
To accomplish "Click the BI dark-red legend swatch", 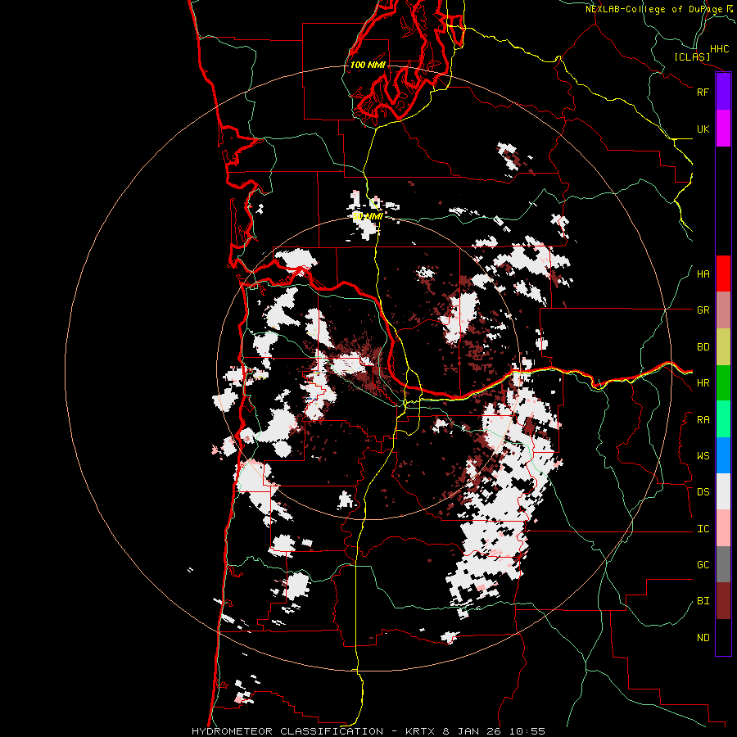I will tap(723, 601).
